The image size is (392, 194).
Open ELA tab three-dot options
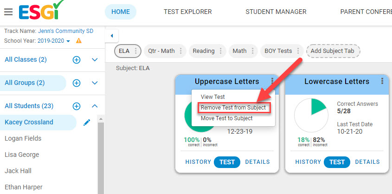pyautogui.click(x=136, y=51)
